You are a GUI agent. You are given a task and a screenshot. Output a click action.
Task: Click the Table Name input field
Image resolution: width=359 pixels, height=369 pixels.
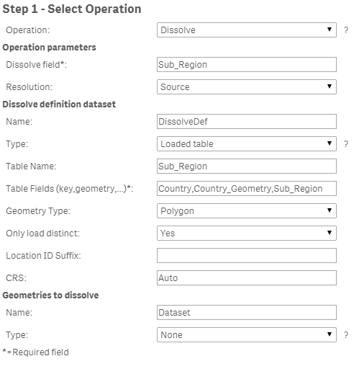[x=247, y=166]
